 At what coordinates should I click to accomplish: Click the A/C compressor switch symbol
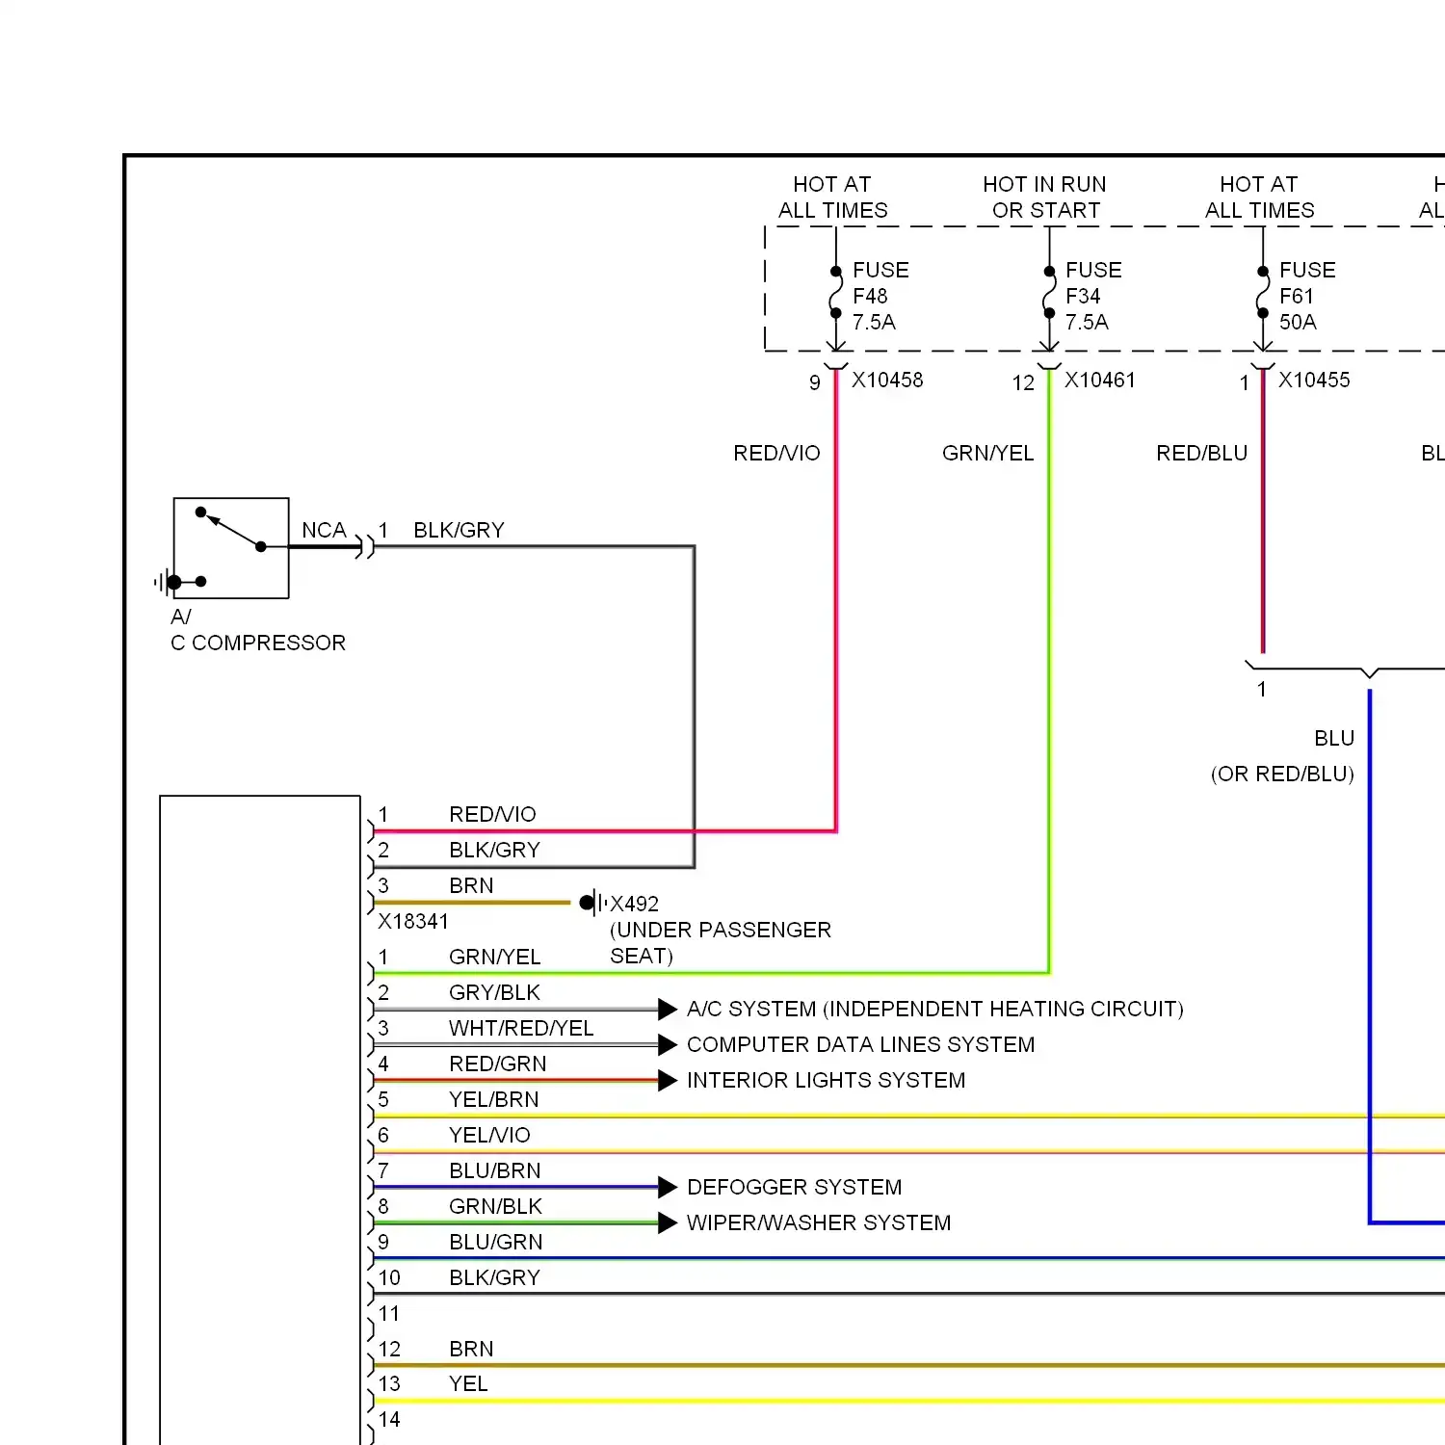230,548
